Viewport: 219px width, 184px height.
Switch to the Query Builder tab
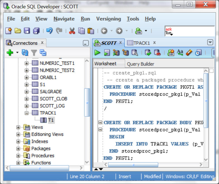[x=141, y=64]
